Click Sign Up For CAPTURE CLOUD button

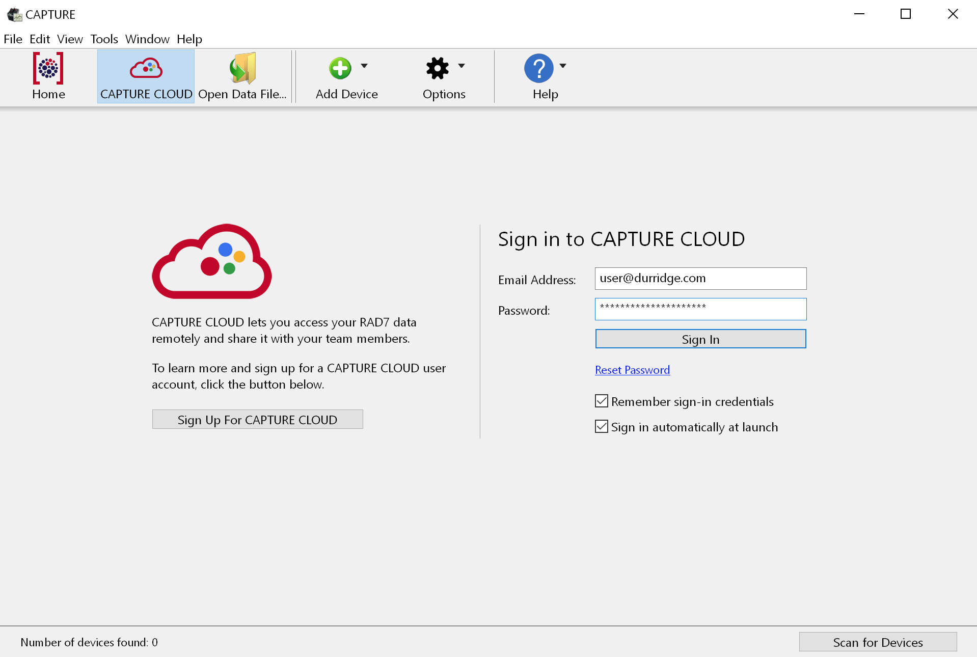point(257,420)
